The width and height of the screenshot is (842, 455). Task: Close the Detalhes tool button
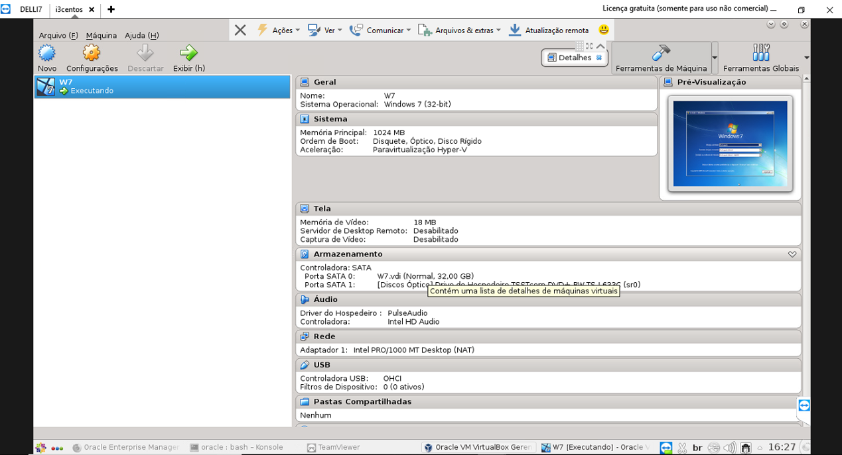[599, 58]
